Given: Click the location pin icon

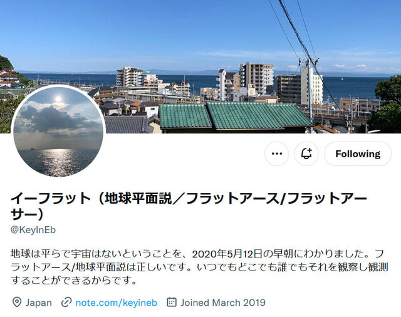Looking at the screenshot, I should coord(17,303).
